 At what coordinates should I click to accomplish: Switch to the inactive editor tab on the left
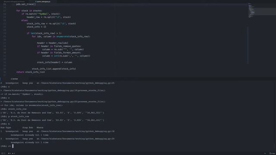pyautogui.click(x=14, y=2)
